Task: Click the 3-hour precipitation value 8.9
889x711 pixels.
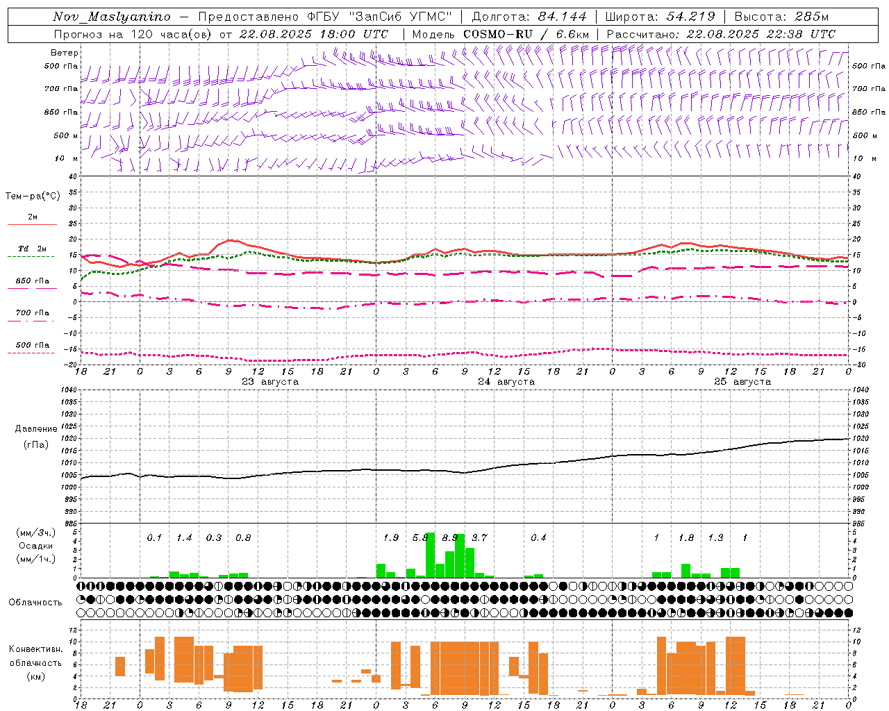Action: [450, 537]
